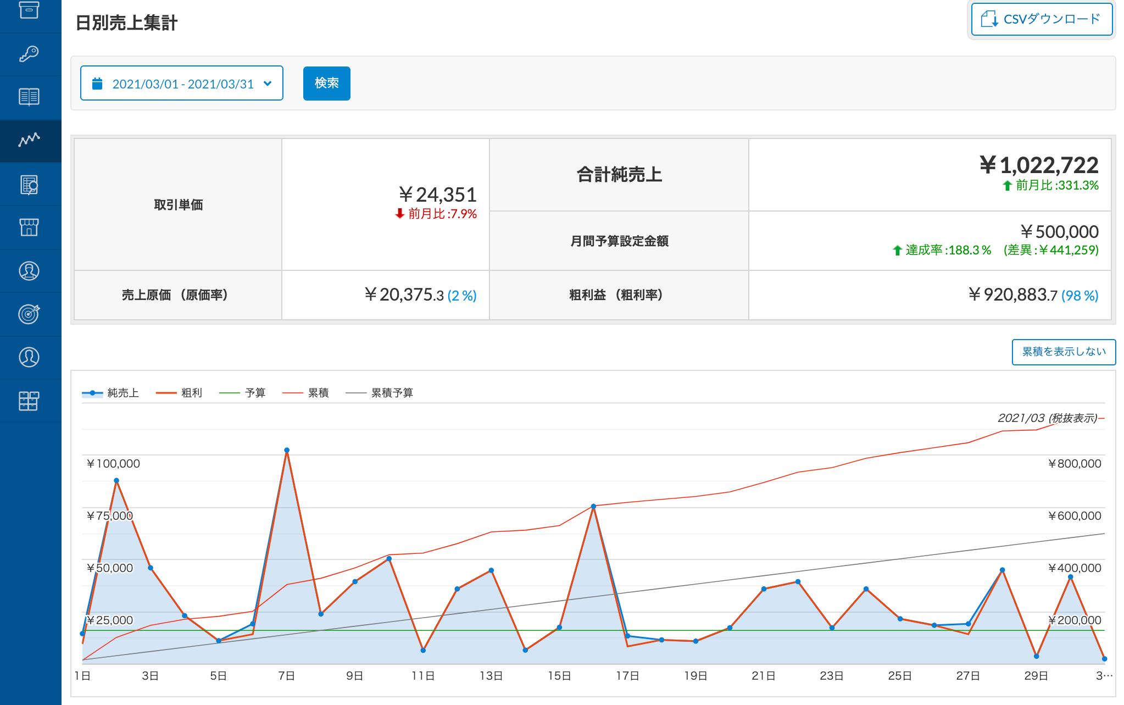
Task: Click the ¥800,000 right axis label
Action: tap(1075, 464)
